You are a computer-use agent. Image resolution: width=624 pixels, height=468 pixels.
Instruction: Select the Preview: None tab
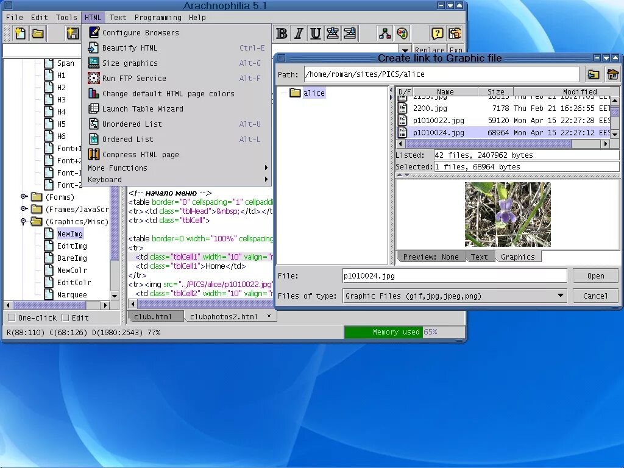point(431,257)
